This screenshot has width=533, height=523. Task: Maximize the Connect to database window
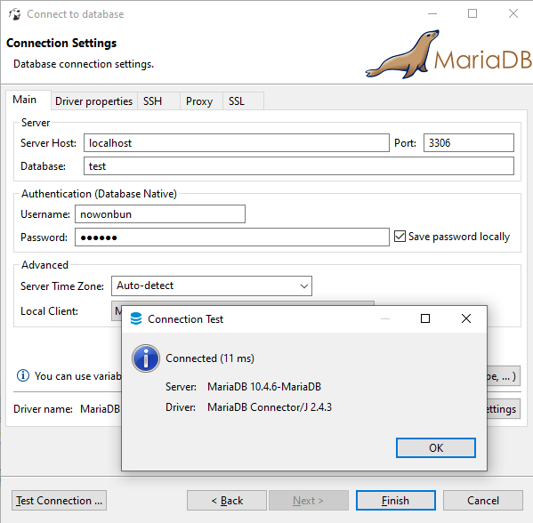pyautogui.click(x=472, y=13)
